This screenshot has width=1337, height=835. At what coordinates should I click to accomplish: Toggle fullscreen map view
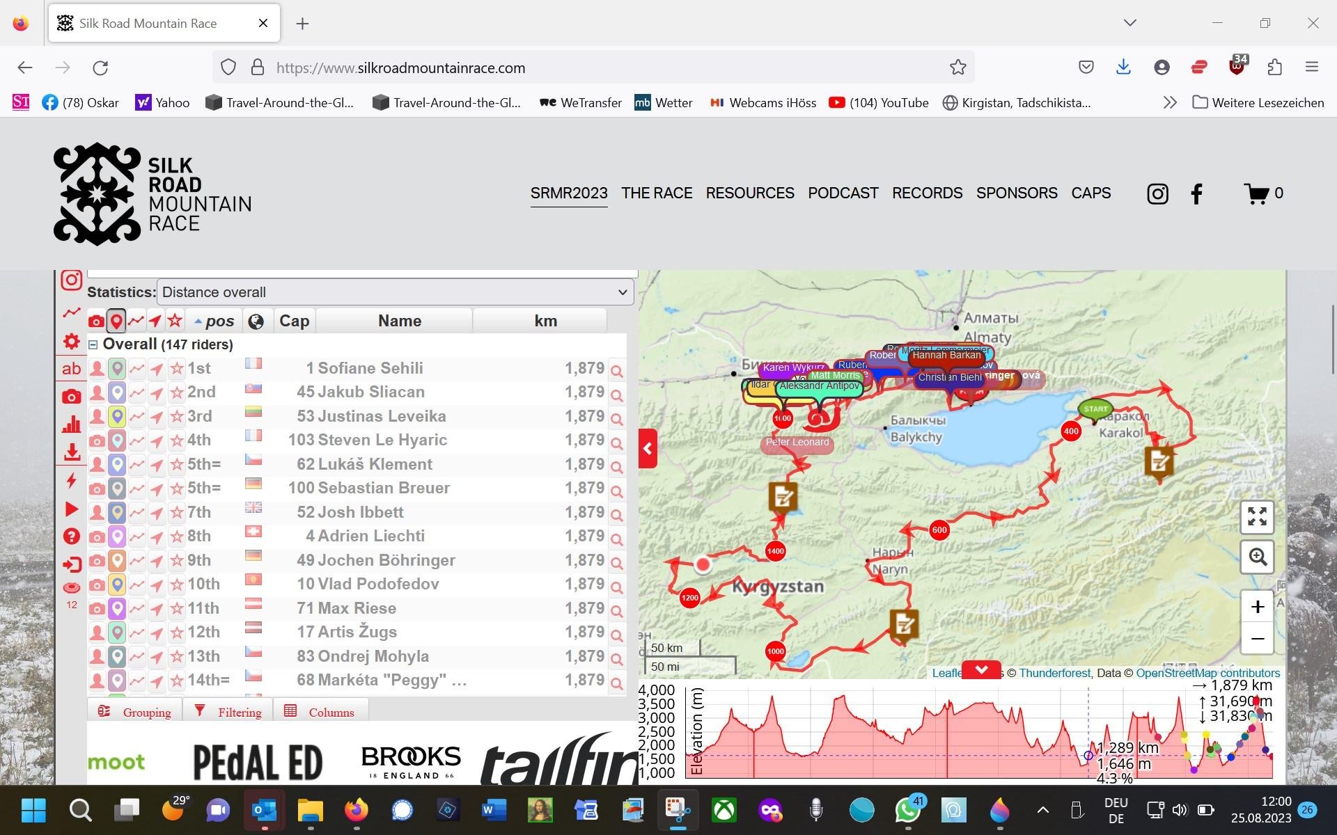coord(1257,517)
